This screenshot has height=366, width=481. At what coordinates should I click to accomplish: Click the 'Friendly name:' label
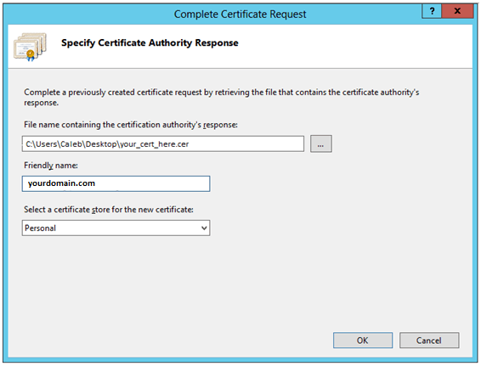51,166
